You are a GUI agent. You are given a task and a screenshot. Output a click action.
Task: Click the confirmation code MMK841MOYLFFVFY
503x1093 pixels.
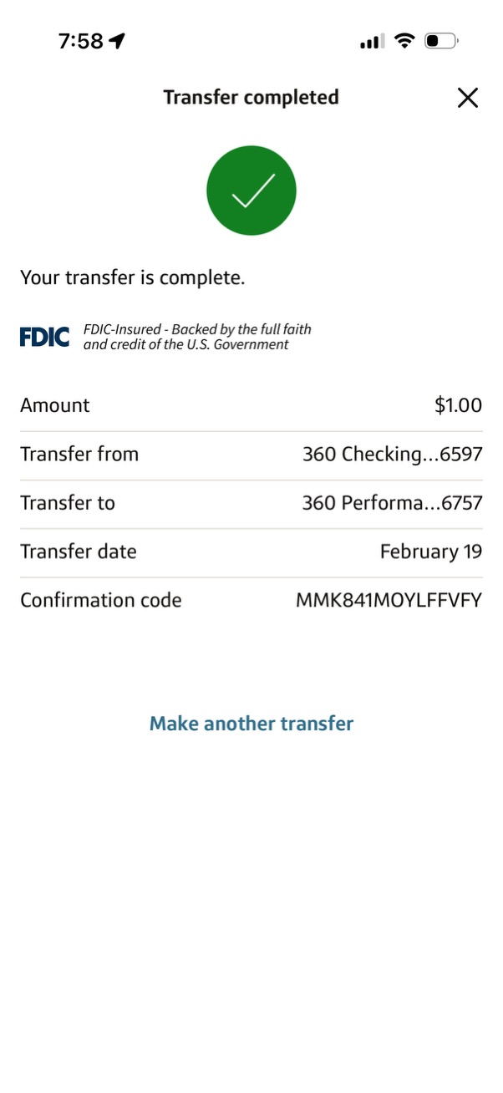[389, 600]
